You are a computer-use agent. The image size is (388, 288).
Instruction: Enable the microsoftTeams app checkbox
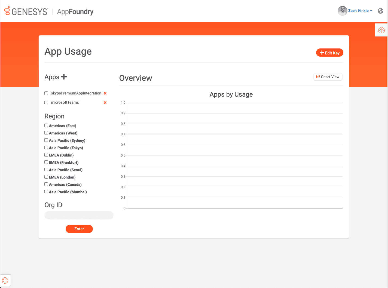coord(46,103)
